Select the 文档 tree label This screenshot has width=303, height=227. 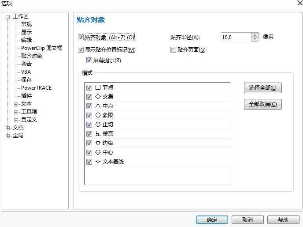pos(18,127)
